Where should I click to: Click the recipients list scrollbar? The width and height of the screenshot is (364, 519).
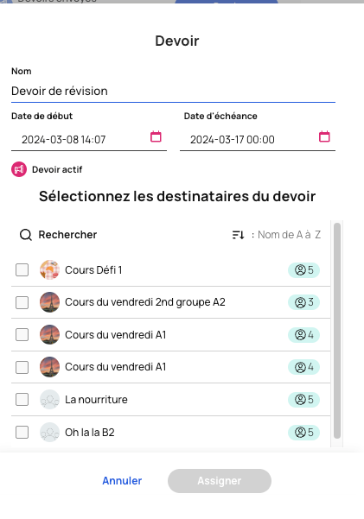(337, 331)
